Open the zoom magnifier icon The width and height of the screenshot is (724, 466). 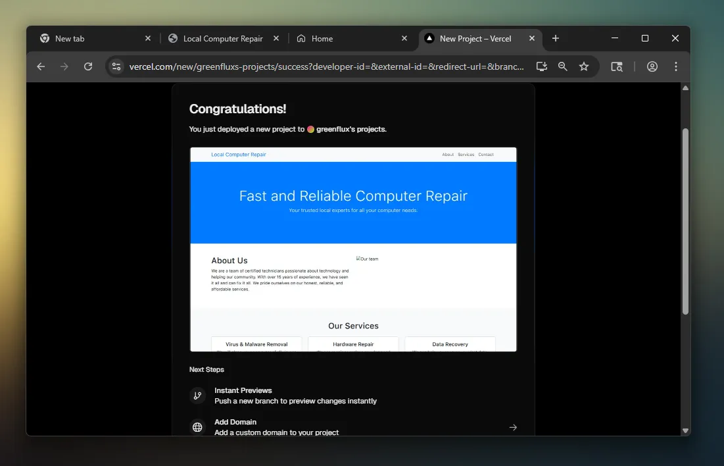[x=563, y=66]
